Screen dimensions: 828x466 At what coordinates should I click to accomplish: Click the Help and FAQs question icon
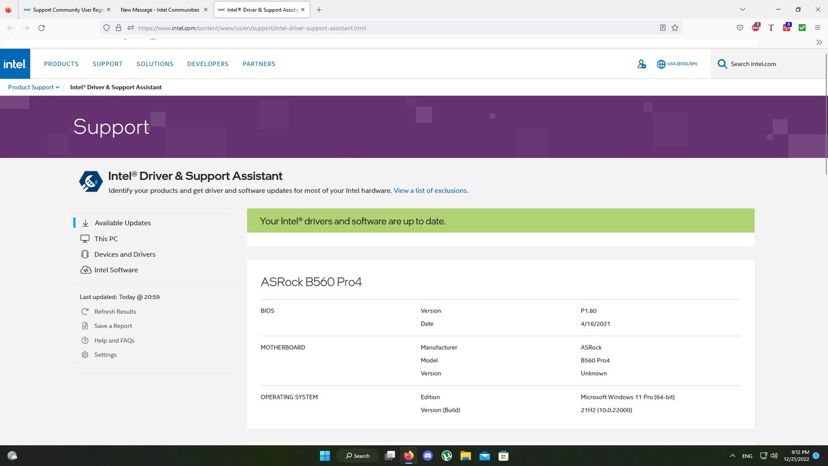[85, 340]
